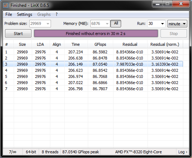Click the Start button
Viewport: 192px width, 158px height.
pyautogui.click(x=18, y=34)
